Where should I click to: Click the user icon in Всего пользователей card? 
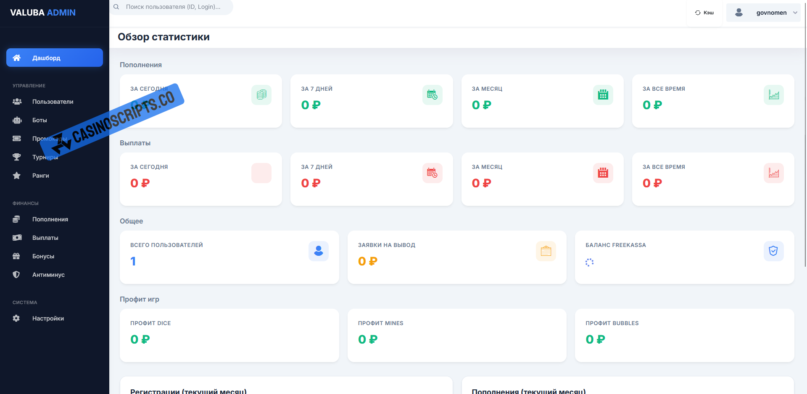(x=318, y=251)
